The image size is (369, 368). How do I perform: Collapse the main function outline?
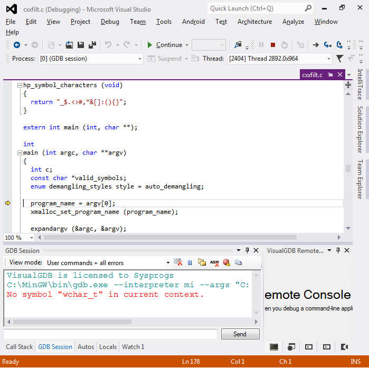[20, 153]
